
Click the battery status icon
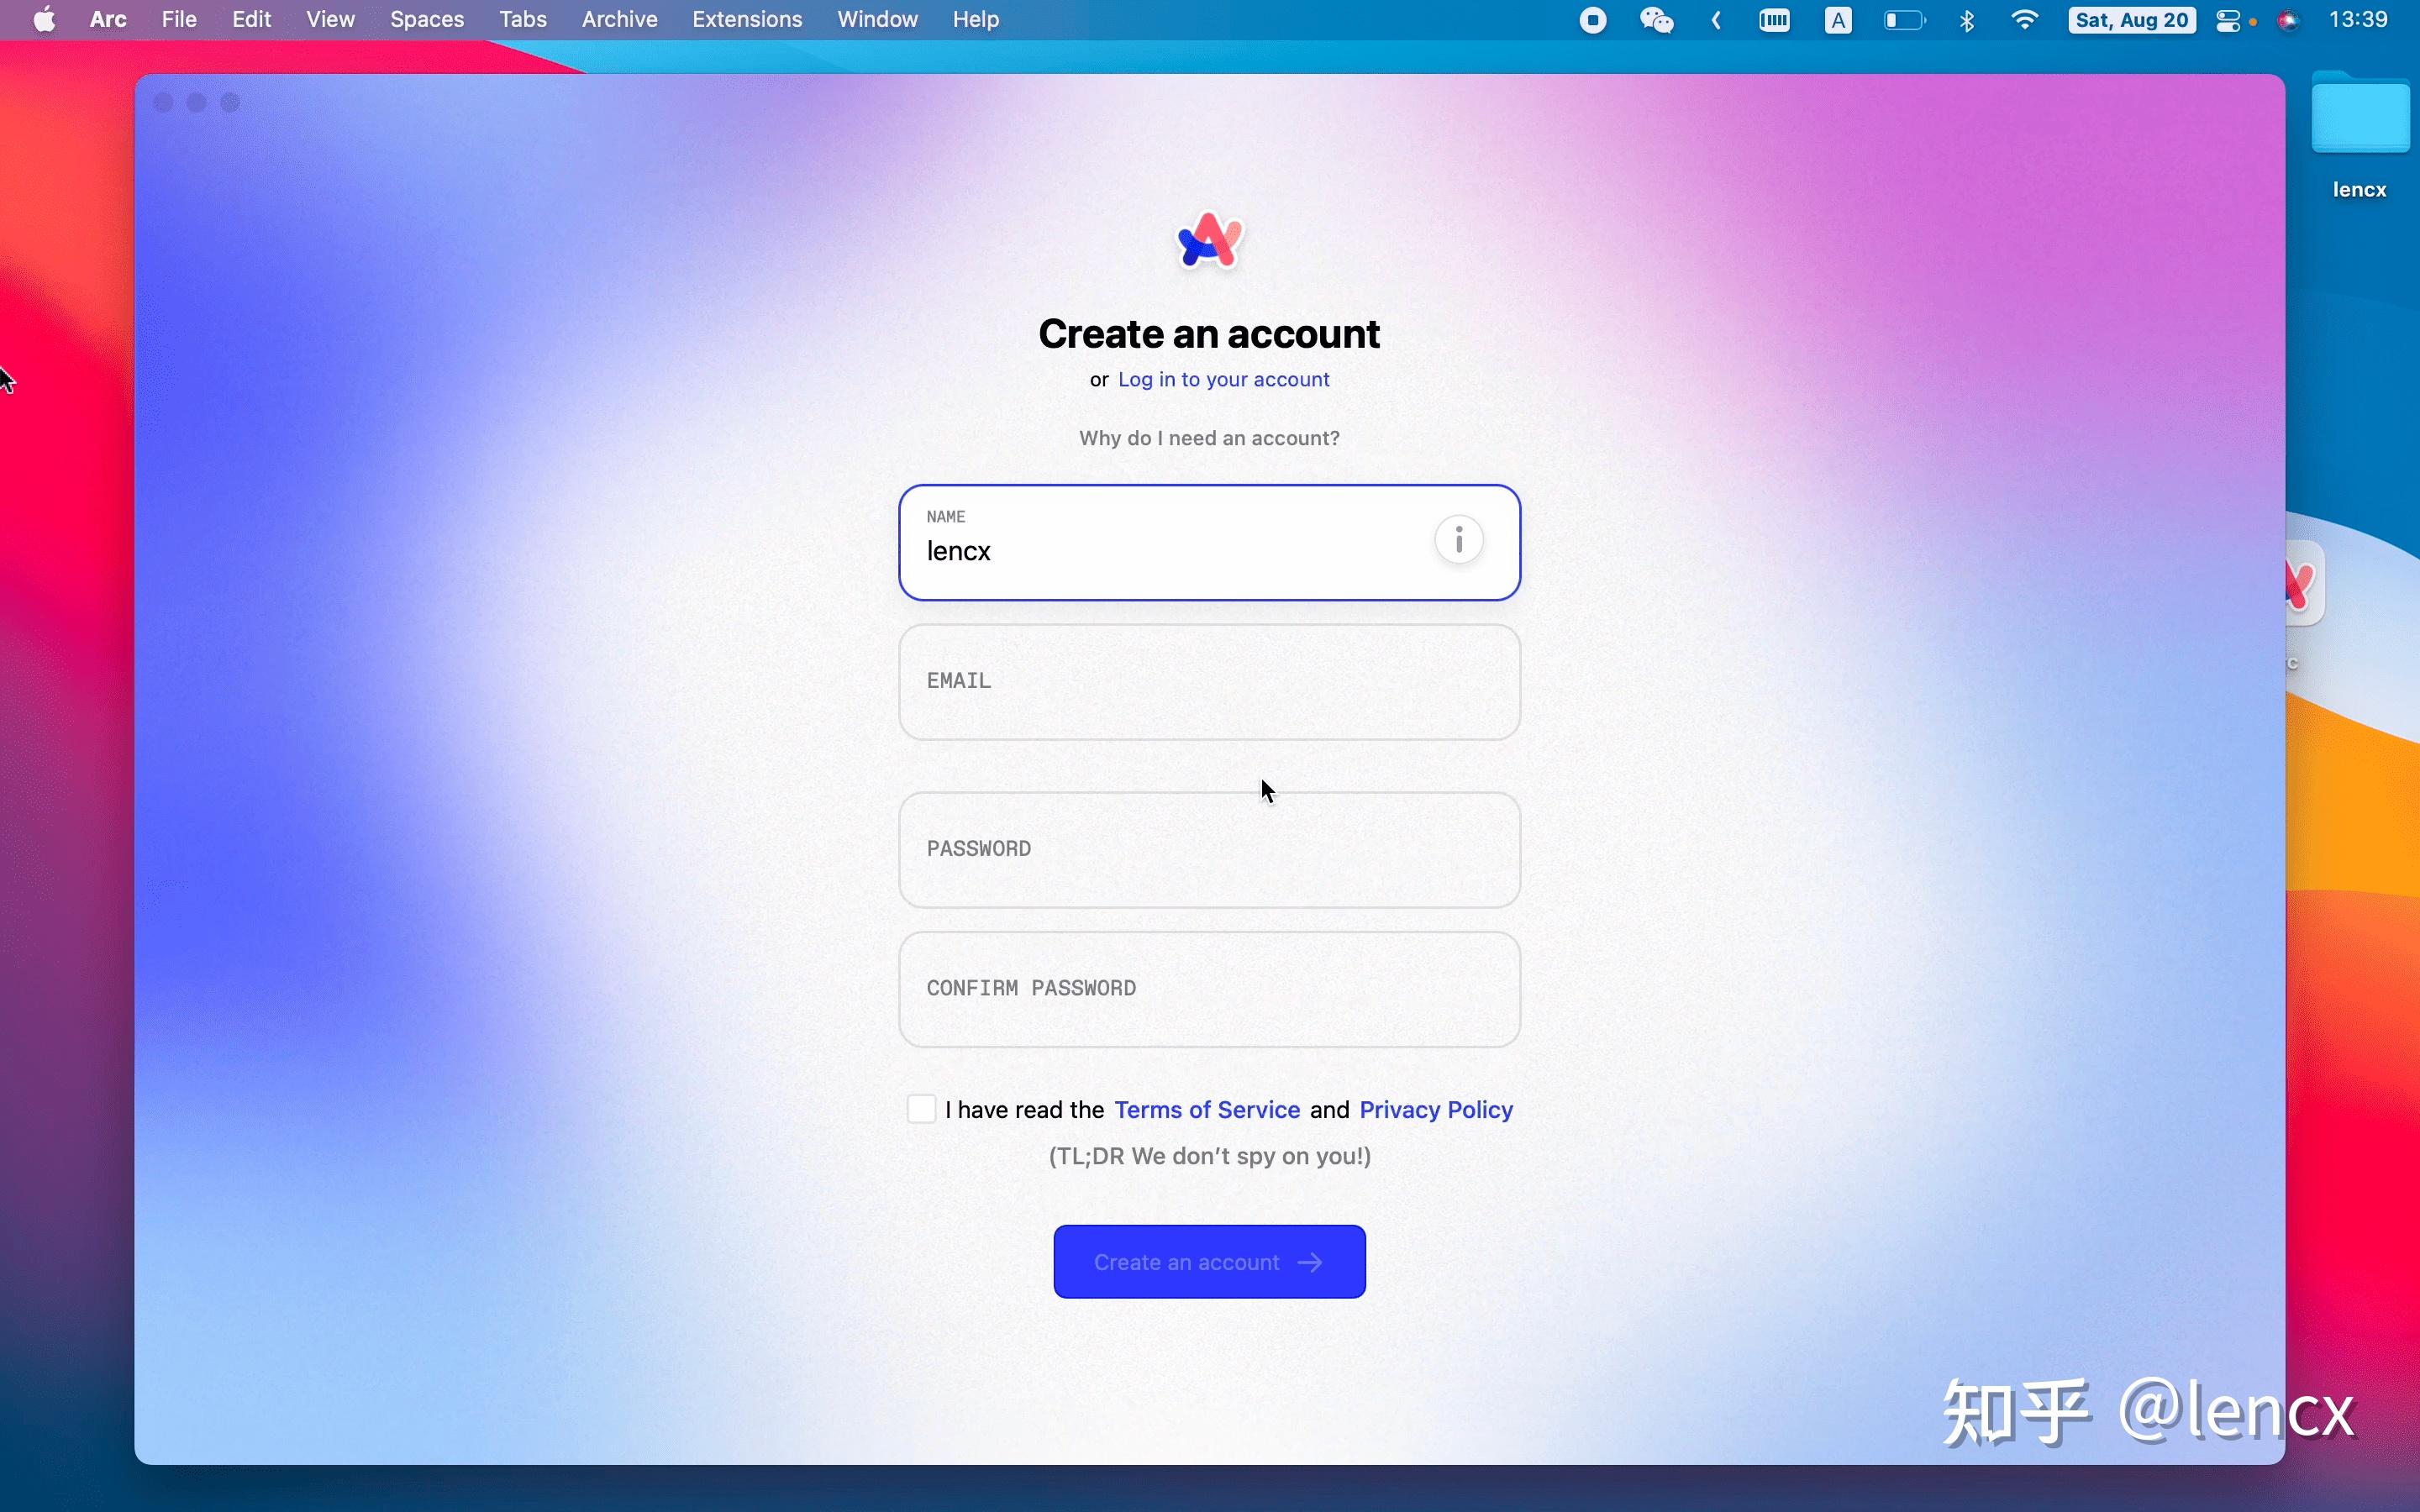pyautogui.click(x=1903, y=20)
